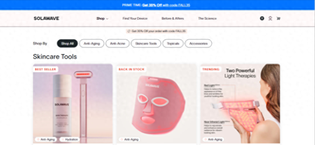This screenshot has height=145, width=315.
Task: Expand the Shop dropdown menu
Action: (x=102, y=18)
